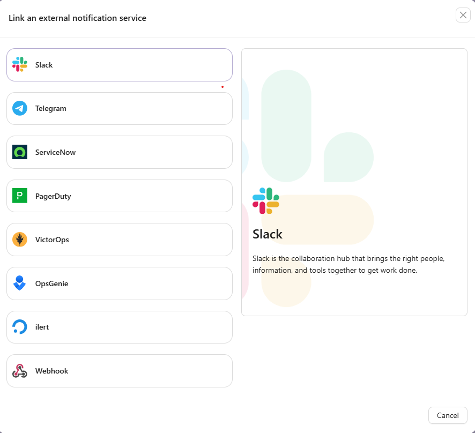This screenshot has height=433, width=475.
Task: Click the Slack description text in preview panel
Action: 347,264
